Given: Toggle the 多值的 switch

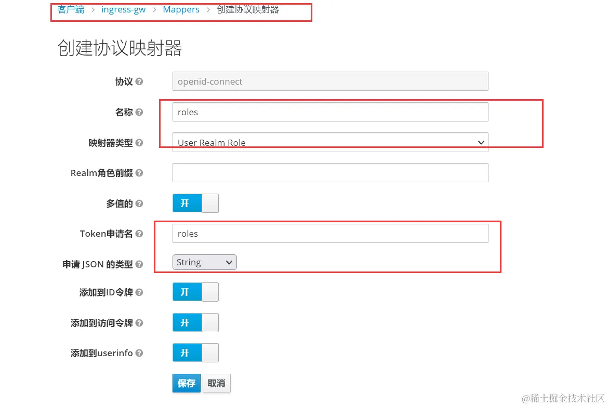Looking at the screenshot, I should 195,203.
